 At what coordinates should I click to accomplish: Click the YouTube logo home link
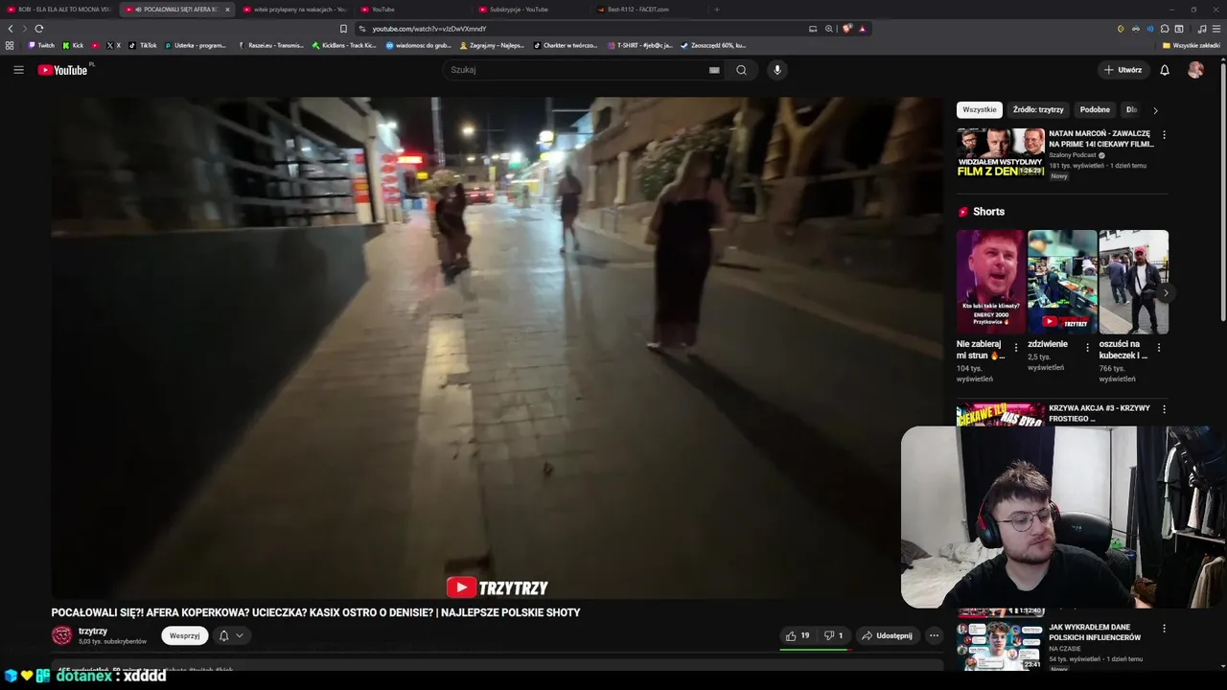pyautogui.click(x=62, y=70)
